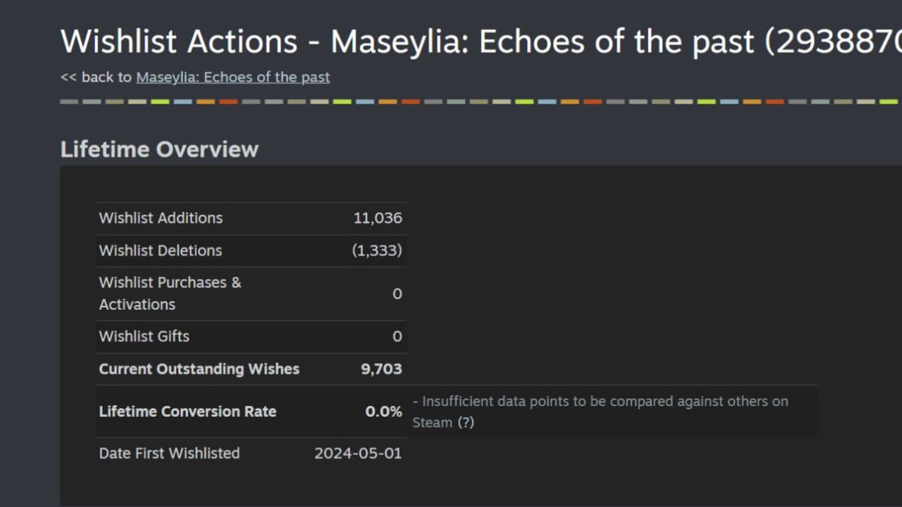Screen dimensions: 902x507
Task: Click the (?) help link after Steam
Action: (x=465, y=423)
